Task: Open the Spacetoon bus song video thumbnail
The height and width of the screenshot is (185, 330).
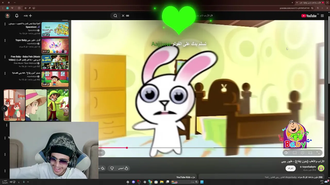Action: point(55,30)
